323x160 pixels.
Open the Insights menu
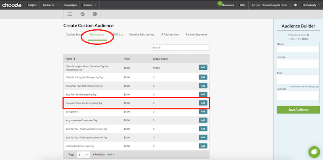pyautogui.click(x=32, y=5)
